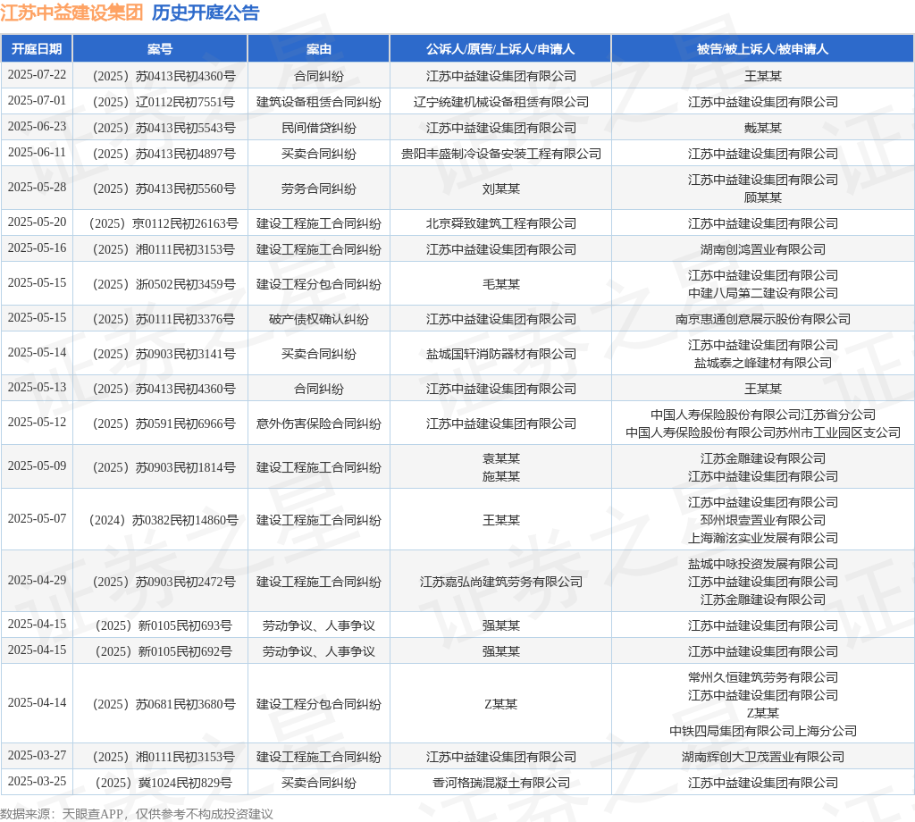Click the 历史开庭公告 heading
The height and width of the screenshot is (822, 915).
pyautogui.click(x=206, y=13)
